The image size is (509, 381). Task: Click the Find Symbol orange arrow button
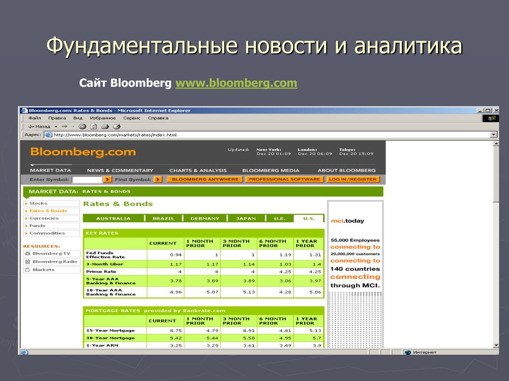(158, 179)
